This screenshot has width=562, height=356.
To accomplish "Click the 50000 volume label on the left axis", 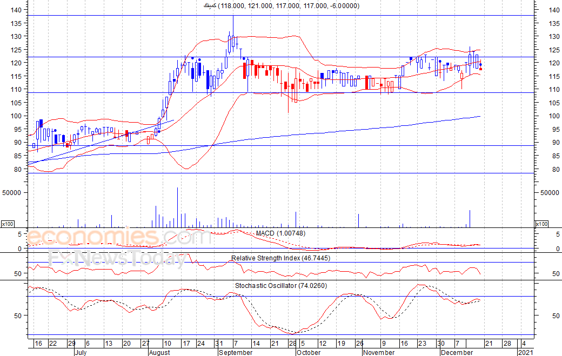I will click(x=11, y=193).
